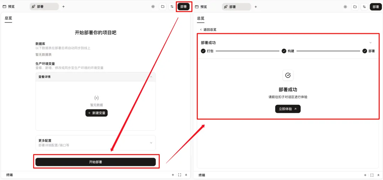Expand the terminal chevrons in right panel

click(378, 175)
